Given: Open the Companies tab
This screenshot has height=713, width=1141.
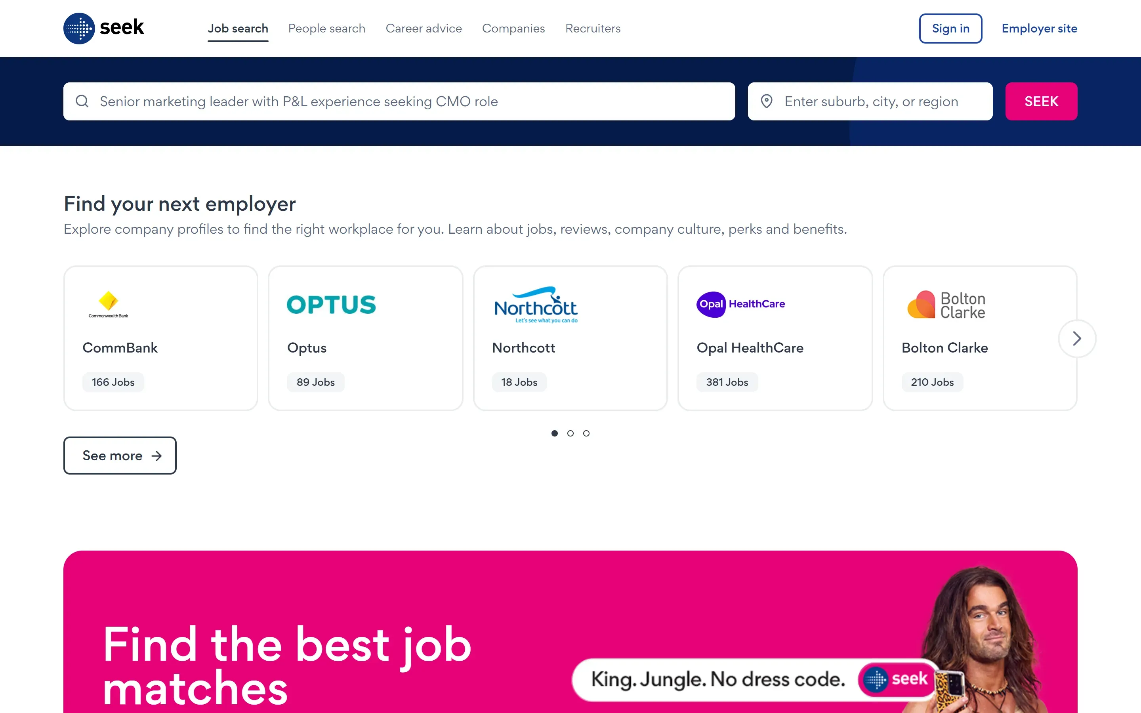Looking at the screenshot, I should click(x=513, y=28).
